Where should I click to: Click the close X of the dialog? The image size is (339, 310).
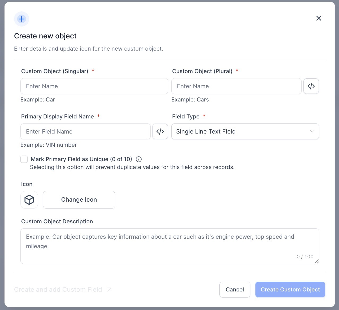[319, 18]
